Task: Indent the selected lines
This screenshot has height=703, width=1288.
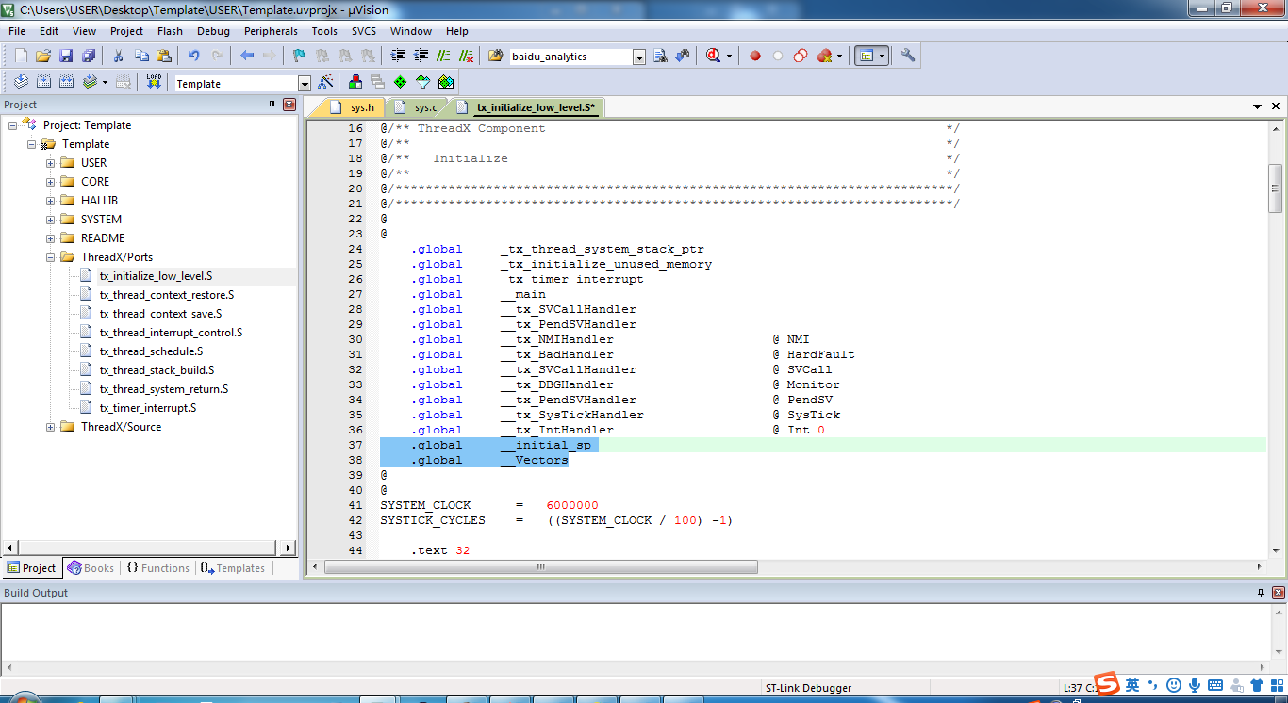Action: pyautogui.click(x=398, y=57)
